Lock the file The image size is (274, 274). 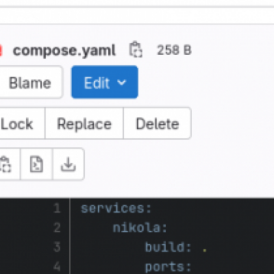(21, 123)
